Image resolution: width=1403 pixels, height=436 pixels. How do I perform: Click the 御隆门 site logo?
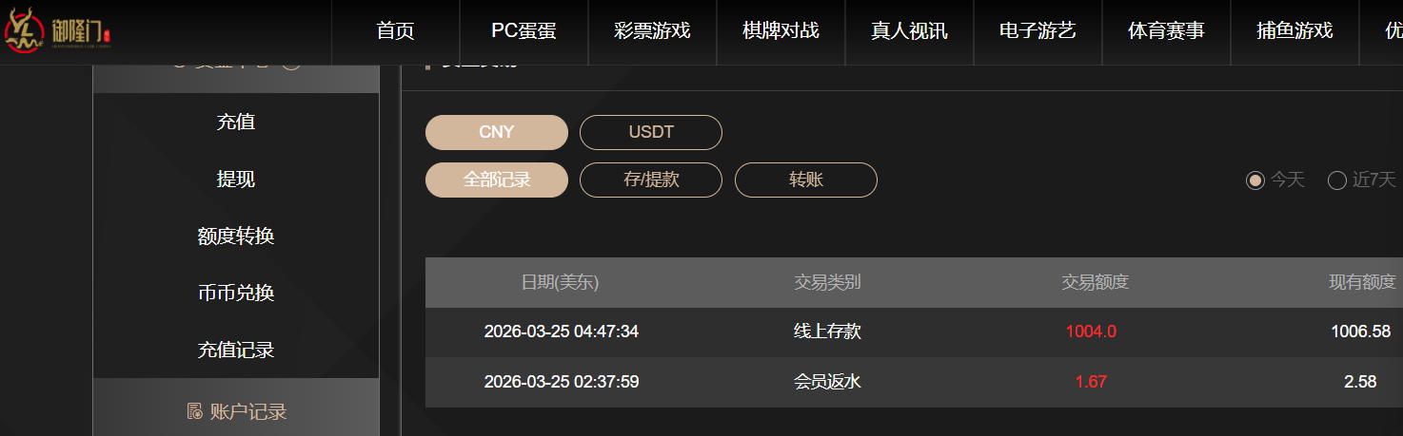[59, 31]
